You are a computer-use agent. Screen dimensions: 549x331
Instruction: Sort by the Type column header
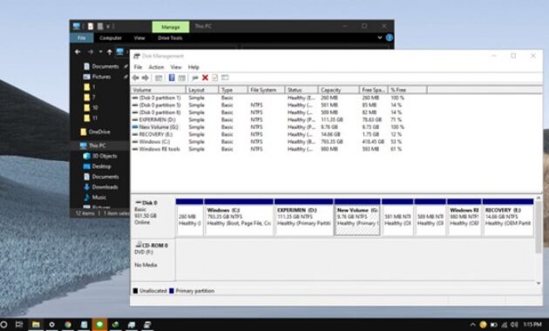point(233,90)
